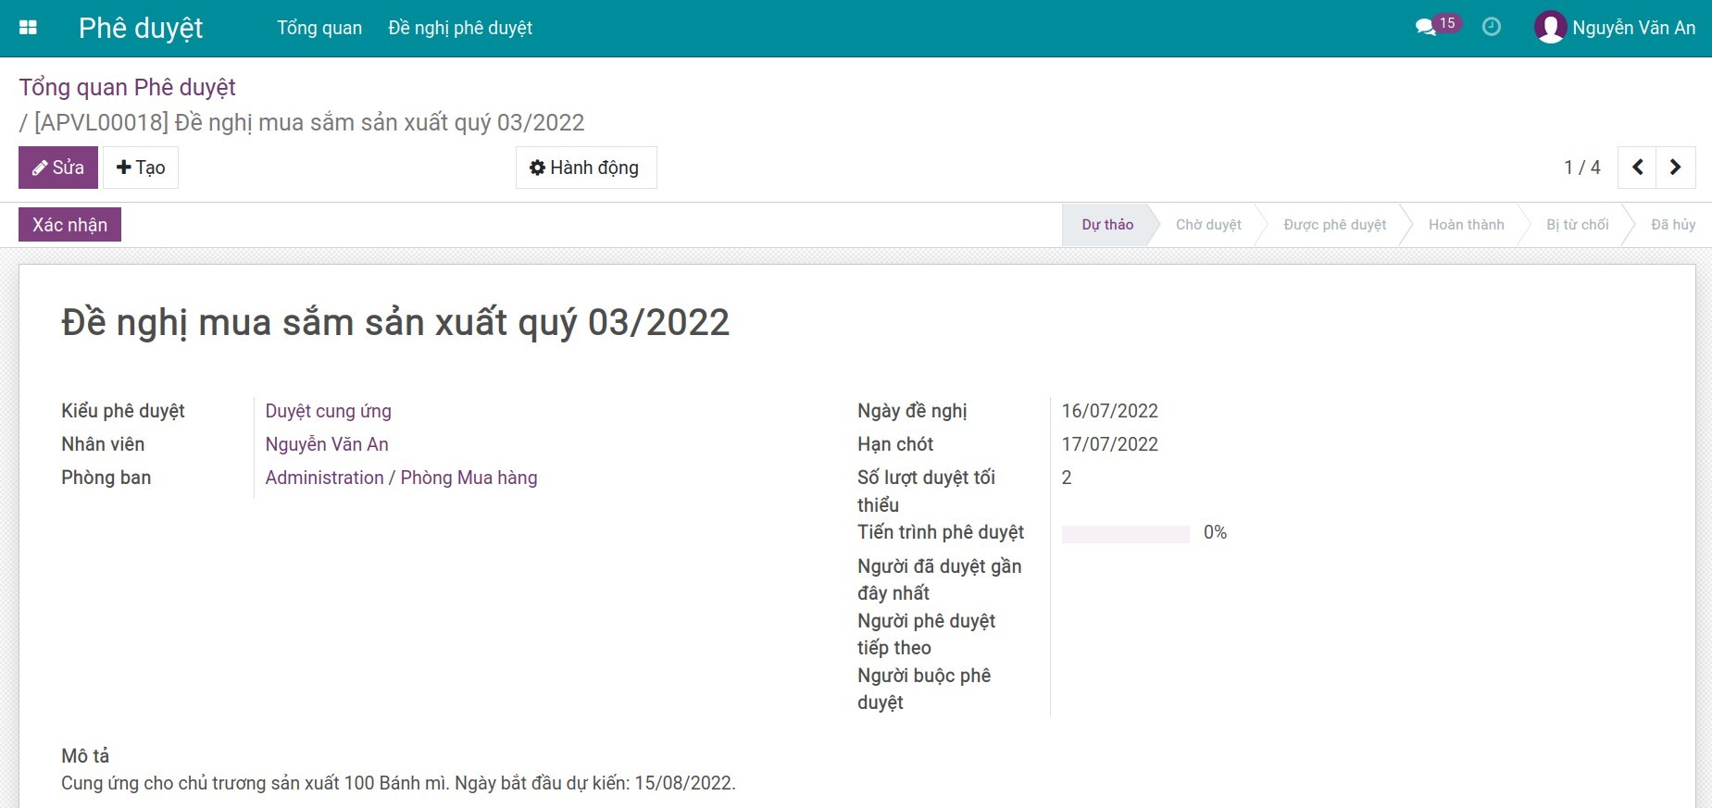This screenshot has height=808, width=1712.
Task: Select the Chờ duyệt status stage
Action: coord(1207,225)
